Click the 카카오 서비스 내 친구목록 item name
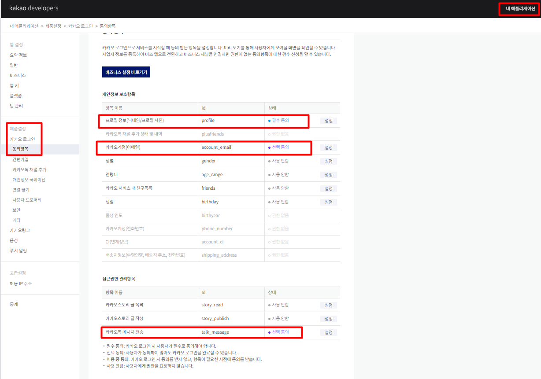The height and width of the screenshot is (379, 541). [x=129, y=188]
